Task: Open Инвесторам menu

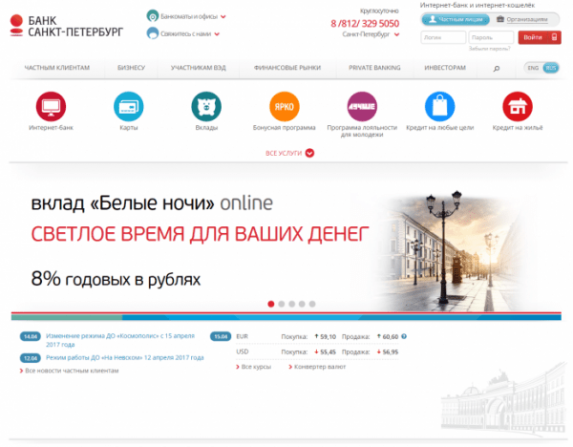Action: (445, 68)
